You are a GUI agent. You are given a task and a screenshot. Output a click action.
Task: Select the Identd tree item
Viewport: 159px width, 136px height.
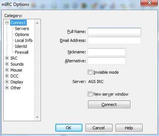(21, 46)
